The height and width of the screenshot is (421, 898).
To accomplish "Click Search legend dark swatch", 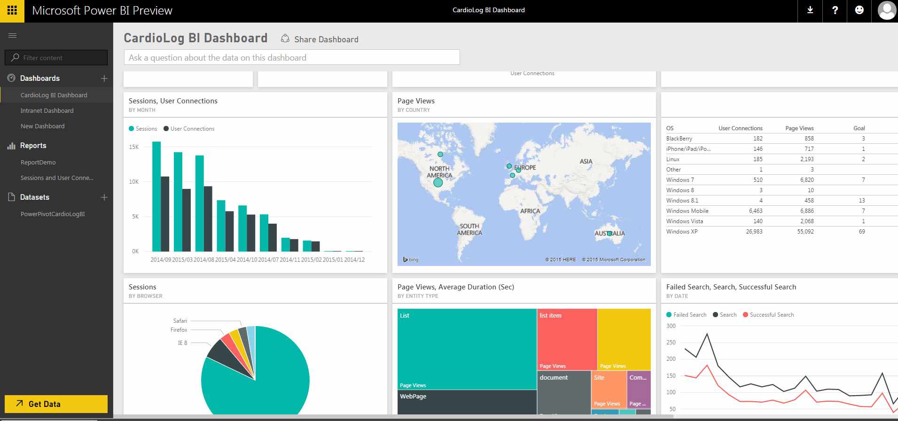I will (715, 315).
